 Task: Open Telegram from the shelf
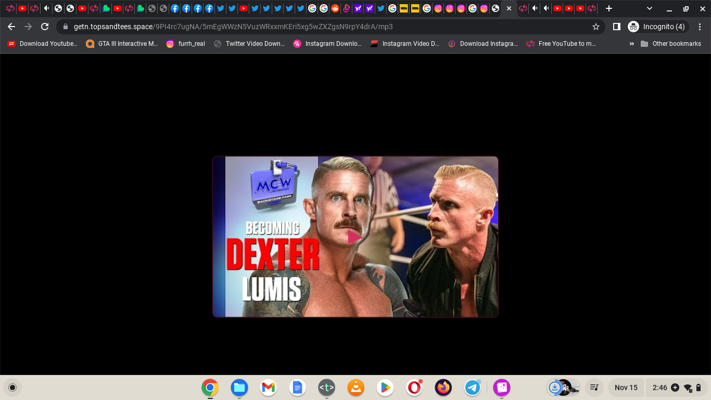(473, 387)
